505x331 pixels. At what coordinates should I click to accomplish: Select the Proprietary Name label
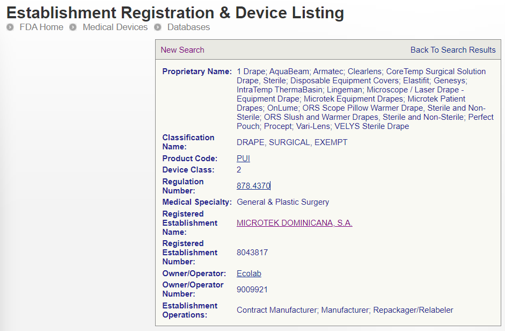tap(197, 71)
